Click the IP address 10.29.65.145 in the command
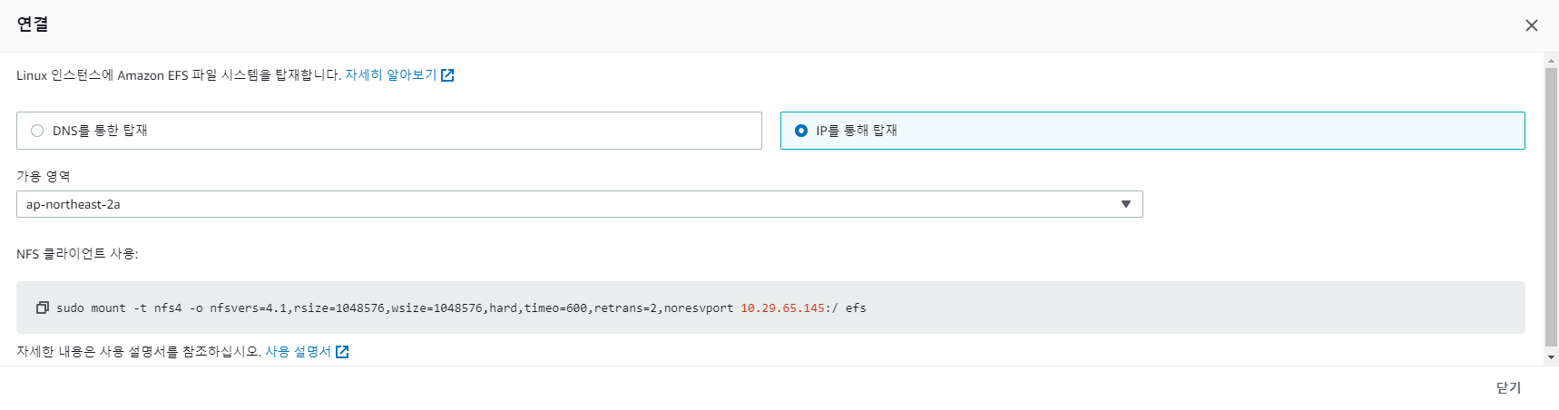The height and width of the screenshot is (410, 1559). [782, 308]
